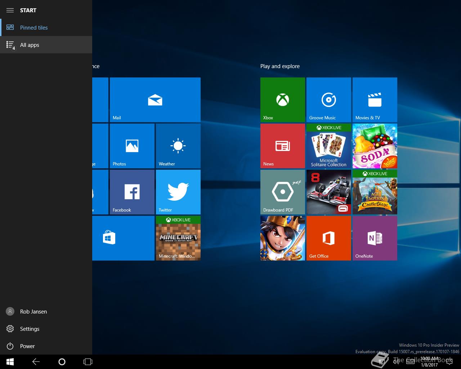Show the touch keyboard

pos(410,362)
